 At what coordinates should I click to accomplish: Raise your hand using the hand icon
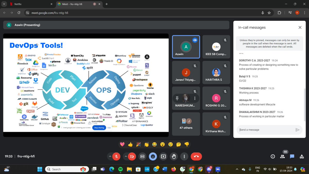pos(174,156)
